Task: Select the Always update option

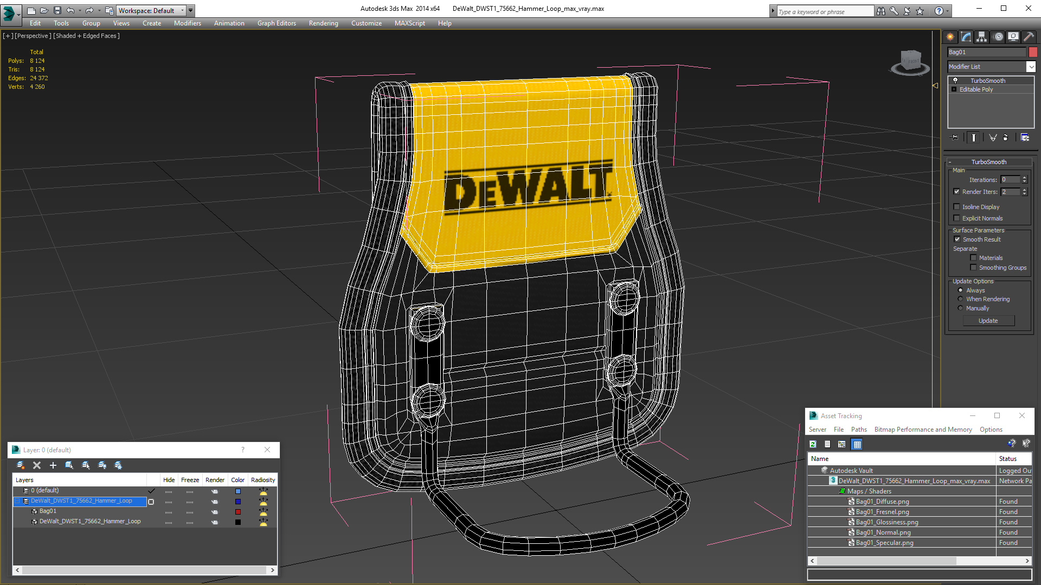Action: pos(961,290)
